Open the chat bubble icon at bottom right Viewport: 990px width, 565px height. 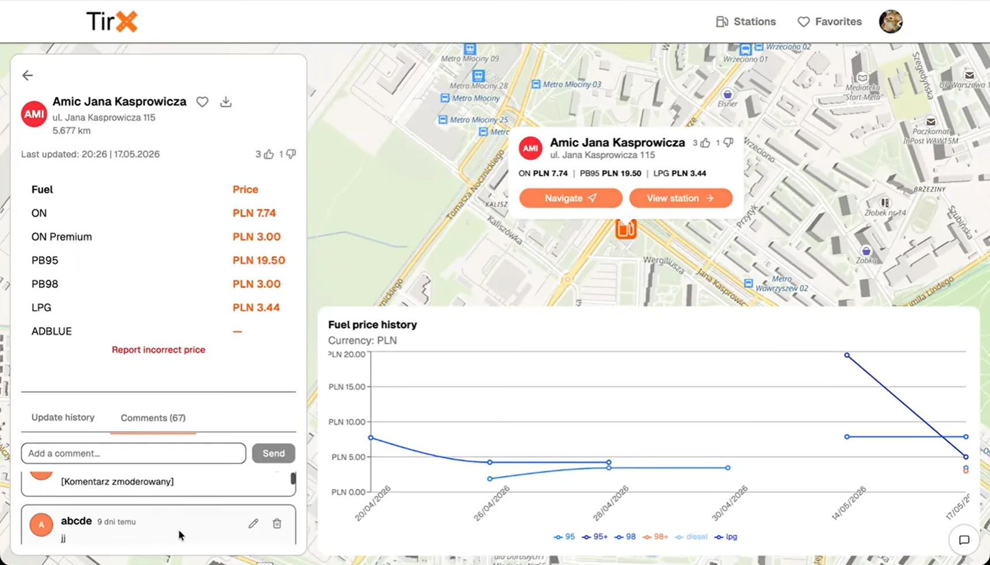964,540
